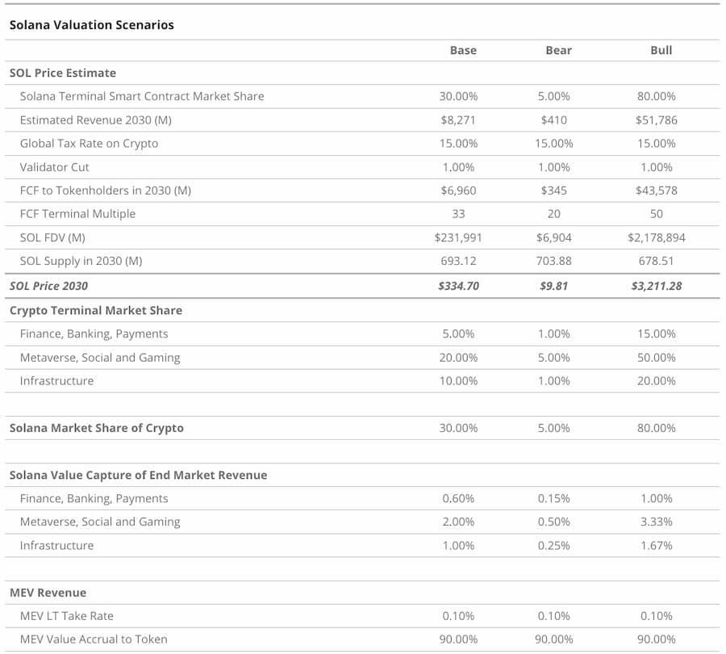Select the FCF Terminal Multiple row label

click(x=77, y=214)
